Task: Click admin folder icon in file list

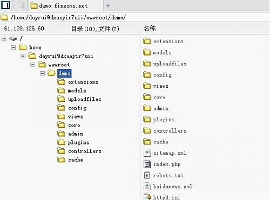Action: tap(147, 108)
